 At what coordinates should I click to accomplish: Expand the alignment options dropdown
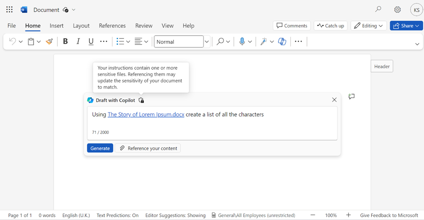pos(146,42)
